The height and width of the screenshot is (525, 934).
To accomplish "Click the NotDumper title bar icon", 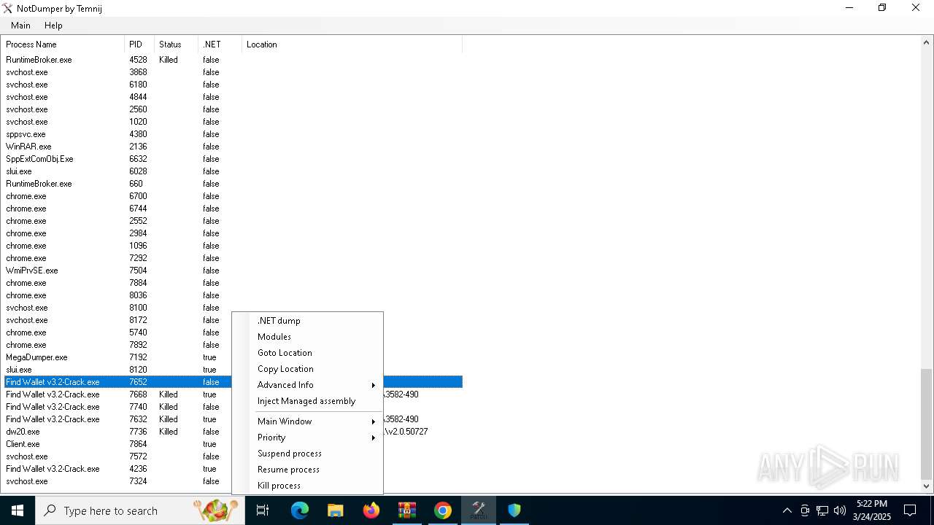I will pos(8,8).
